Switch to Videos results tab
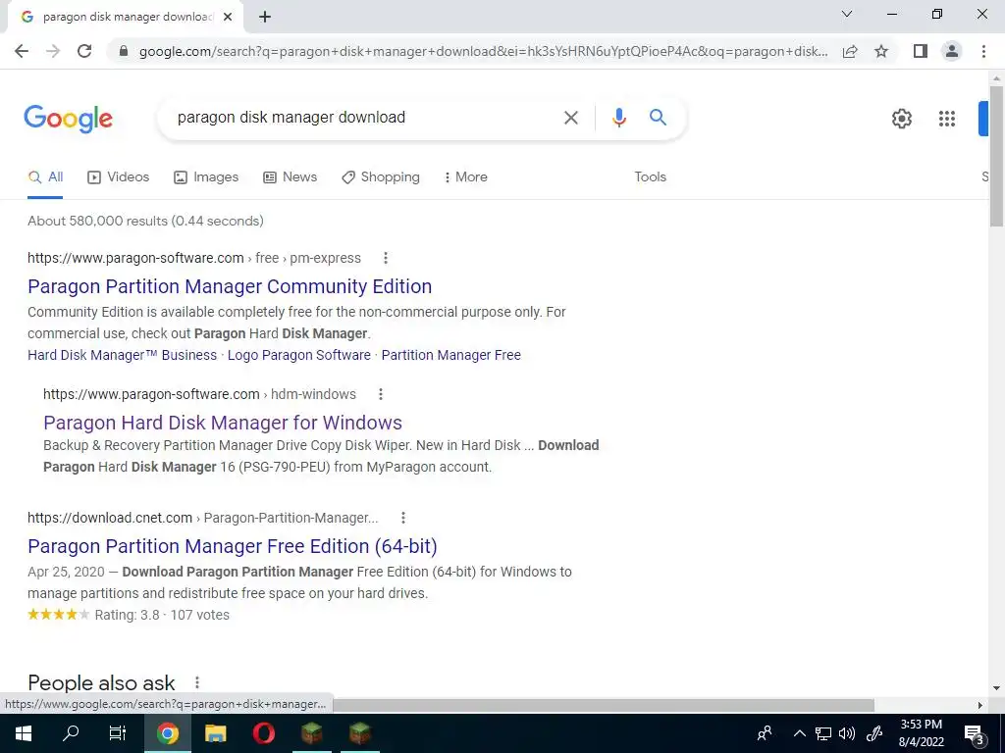 click(118, 177)
